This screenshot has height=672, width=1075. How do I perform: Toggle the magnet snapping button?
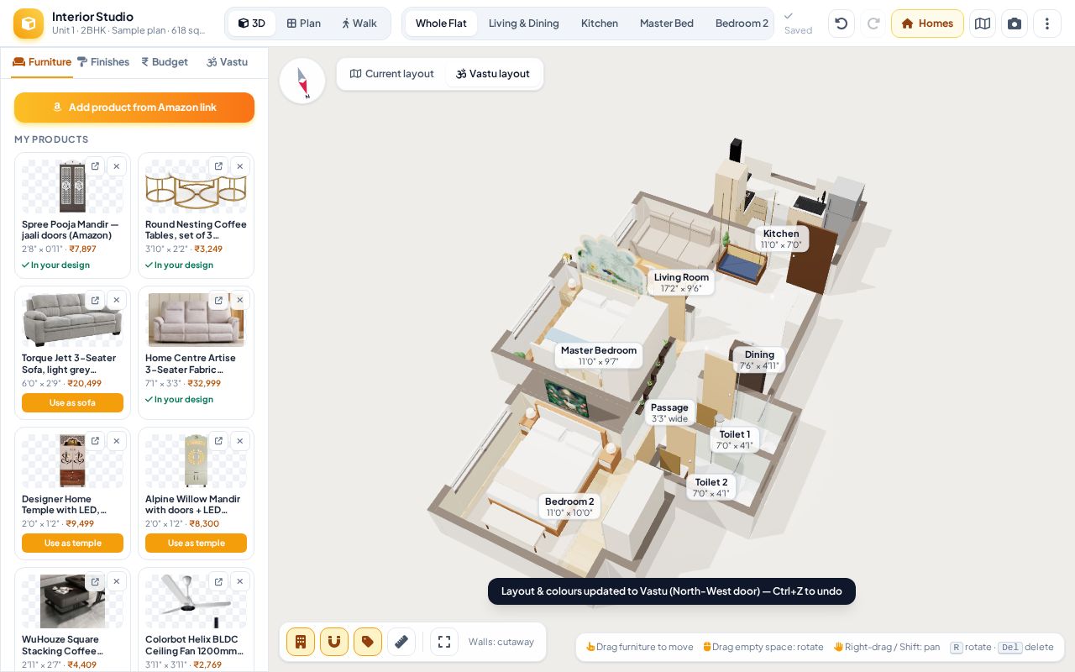(334, 642)
